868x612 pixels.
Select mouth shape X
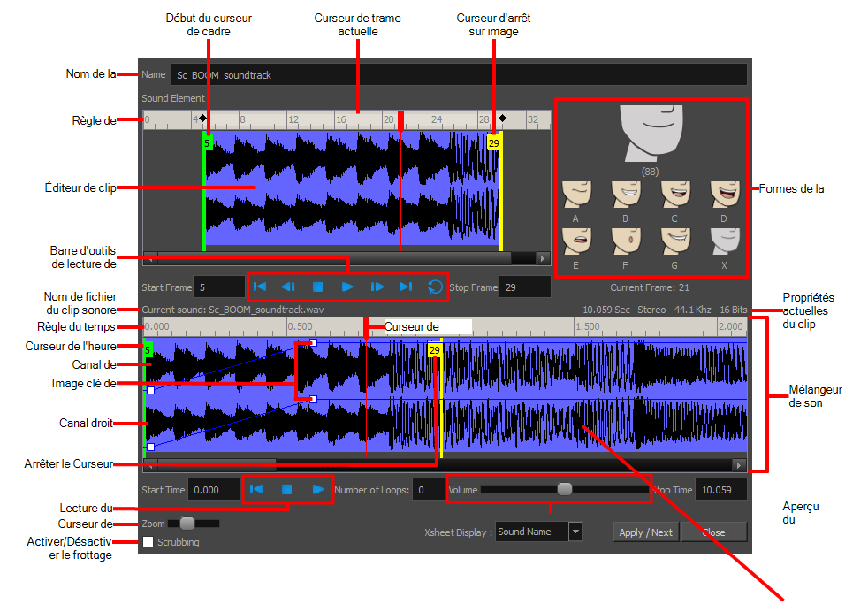(x=725, y=242)
